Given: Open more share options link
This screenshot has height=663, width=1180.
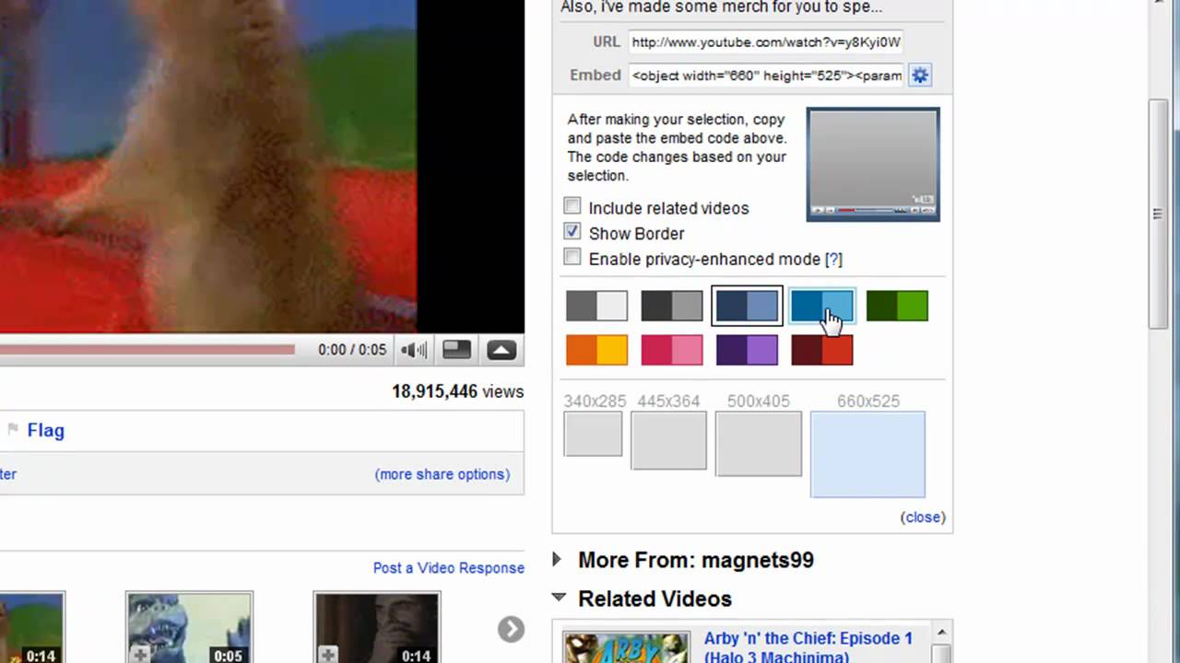Looking at the screenshot, I should click(x=442, y=474).
